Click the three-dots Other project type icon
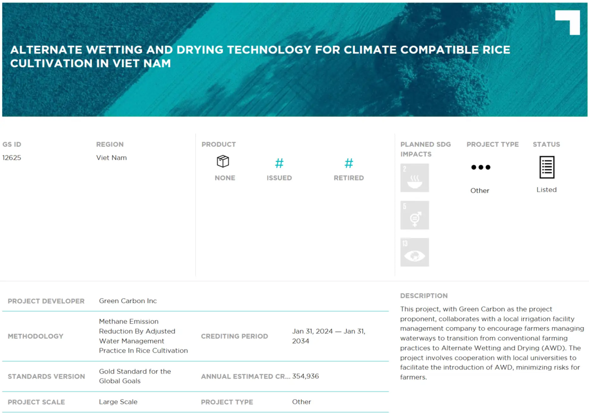589x414 pixels. coord(480,167)
